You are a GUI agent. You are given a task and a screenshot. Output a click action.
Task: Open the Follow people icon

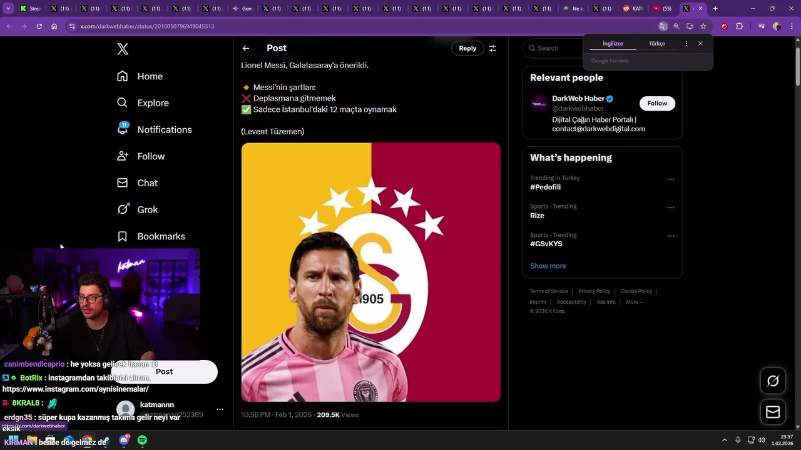click(x=123, y=156)
